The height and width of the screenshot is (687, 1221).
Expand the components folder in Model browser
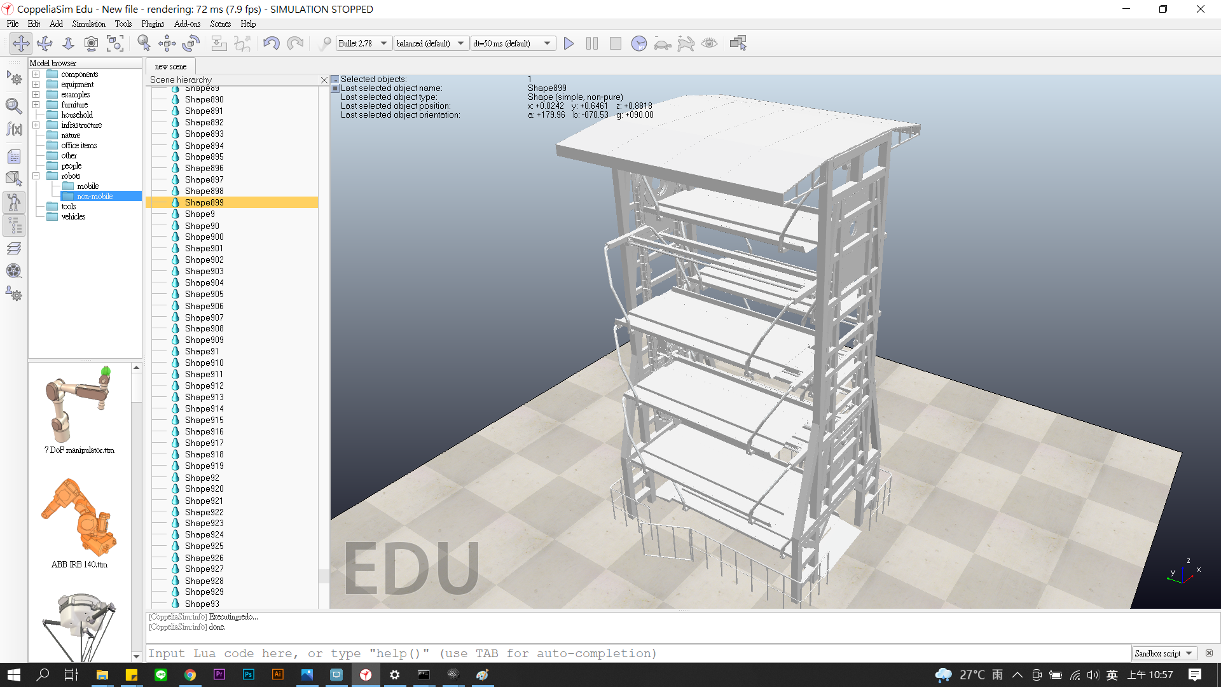point(36,74)
